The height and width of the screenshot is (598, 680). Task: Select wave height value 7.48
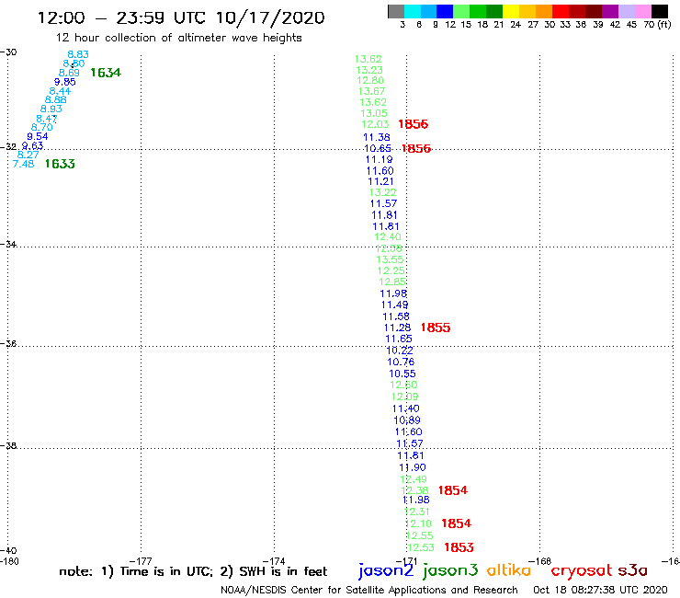(23, 164)
